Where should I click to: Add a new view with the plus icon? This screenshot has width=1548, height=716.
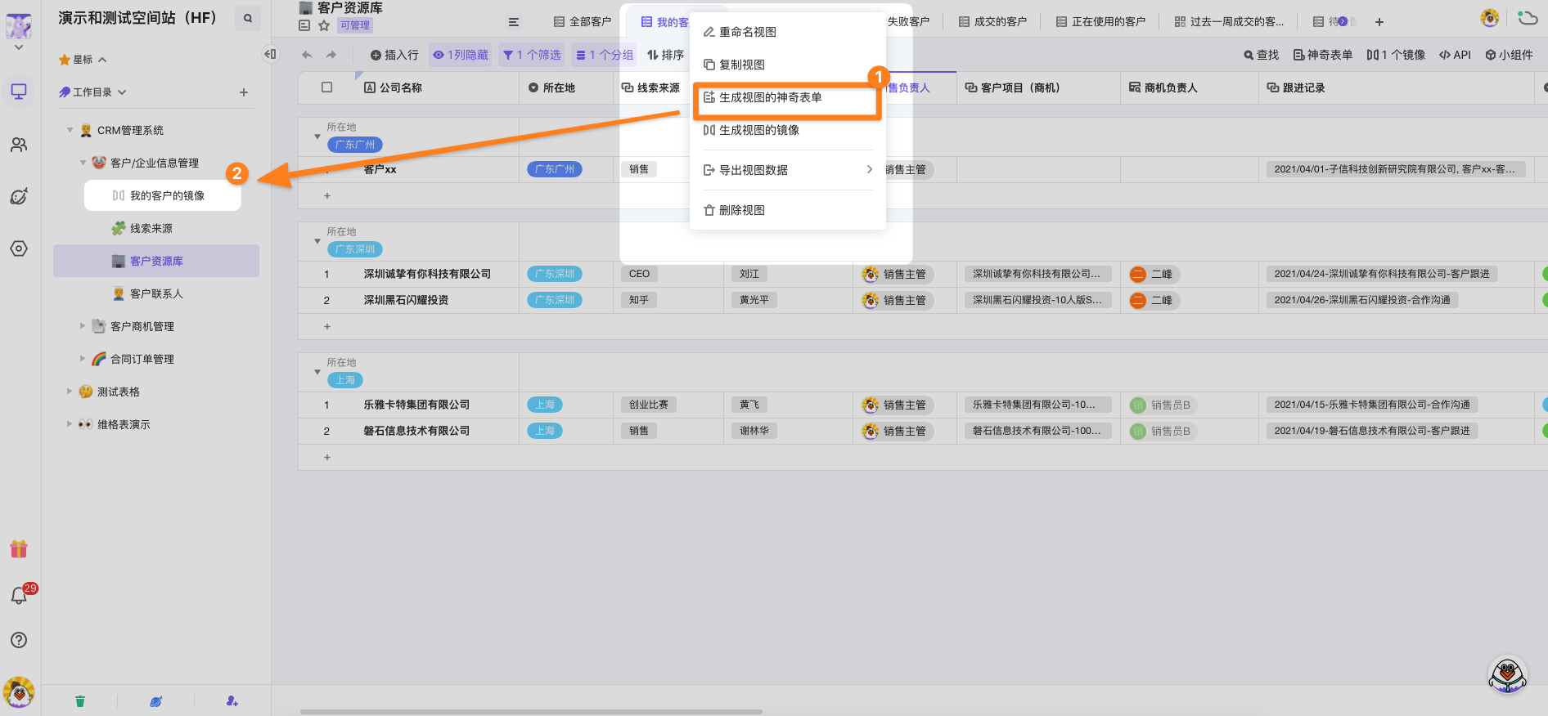pos(1379,22)
